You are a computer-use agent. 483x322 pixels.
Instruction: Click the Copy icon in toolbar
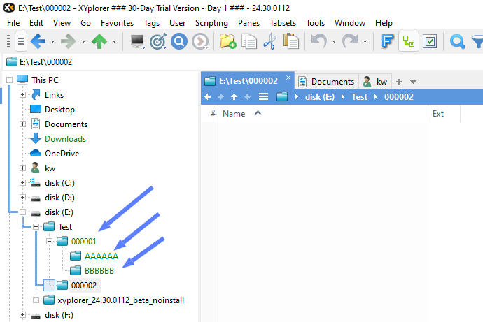click(x=249, y=41)
